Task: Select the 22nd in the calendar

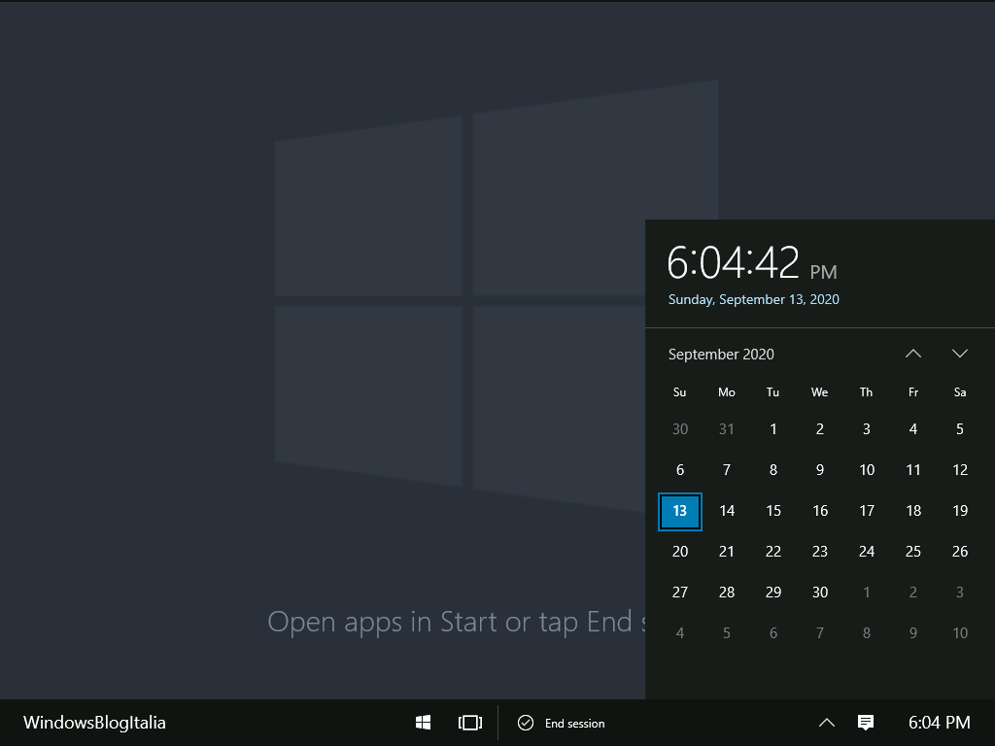Action: click(772, 552)
